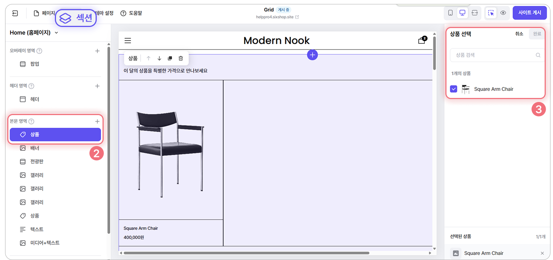Uncheck the Square Arm Chair checkbox
The height and width of the screenshot is (260, 553).
coord(453,89)
